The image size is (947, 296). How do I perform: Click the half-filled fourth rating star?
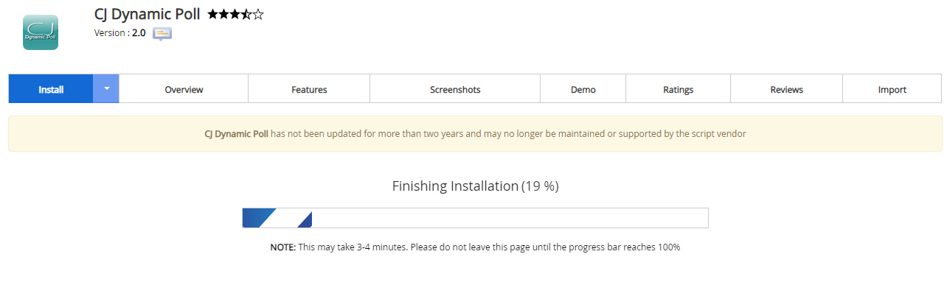(x=246, y=14)
